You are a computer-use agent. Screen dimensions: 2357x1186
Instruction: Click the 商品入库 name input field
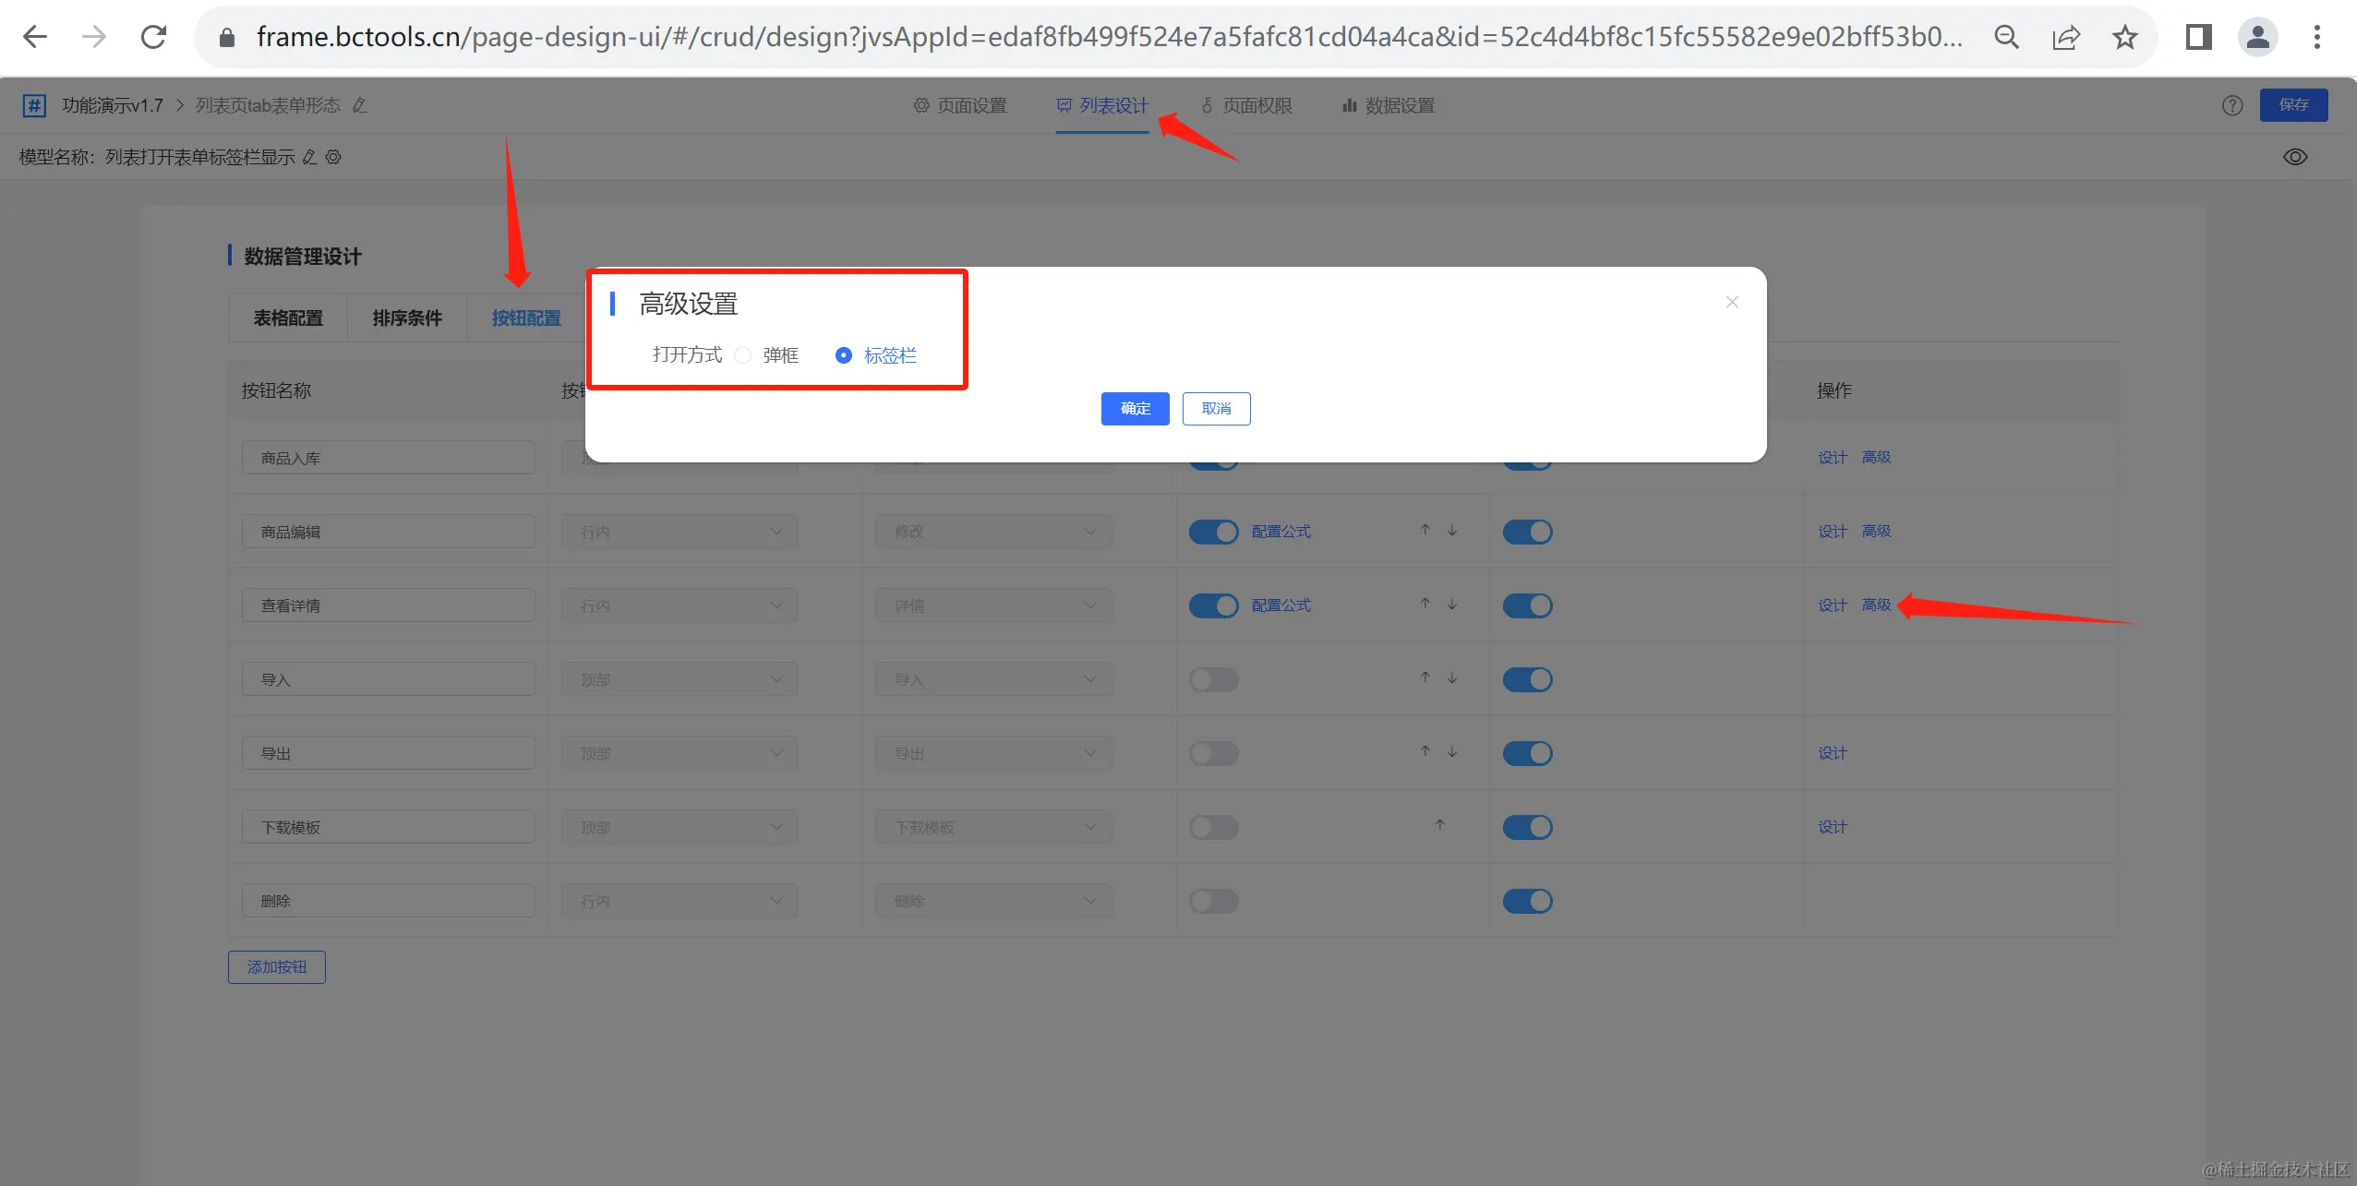[x=389, y=458]
